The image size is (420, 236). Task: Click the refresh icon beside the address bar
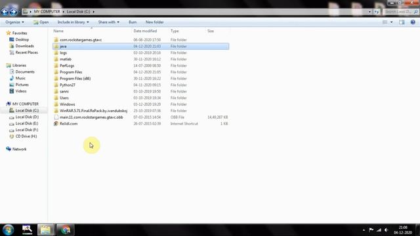pyautogui.click(x=377, y=12)
